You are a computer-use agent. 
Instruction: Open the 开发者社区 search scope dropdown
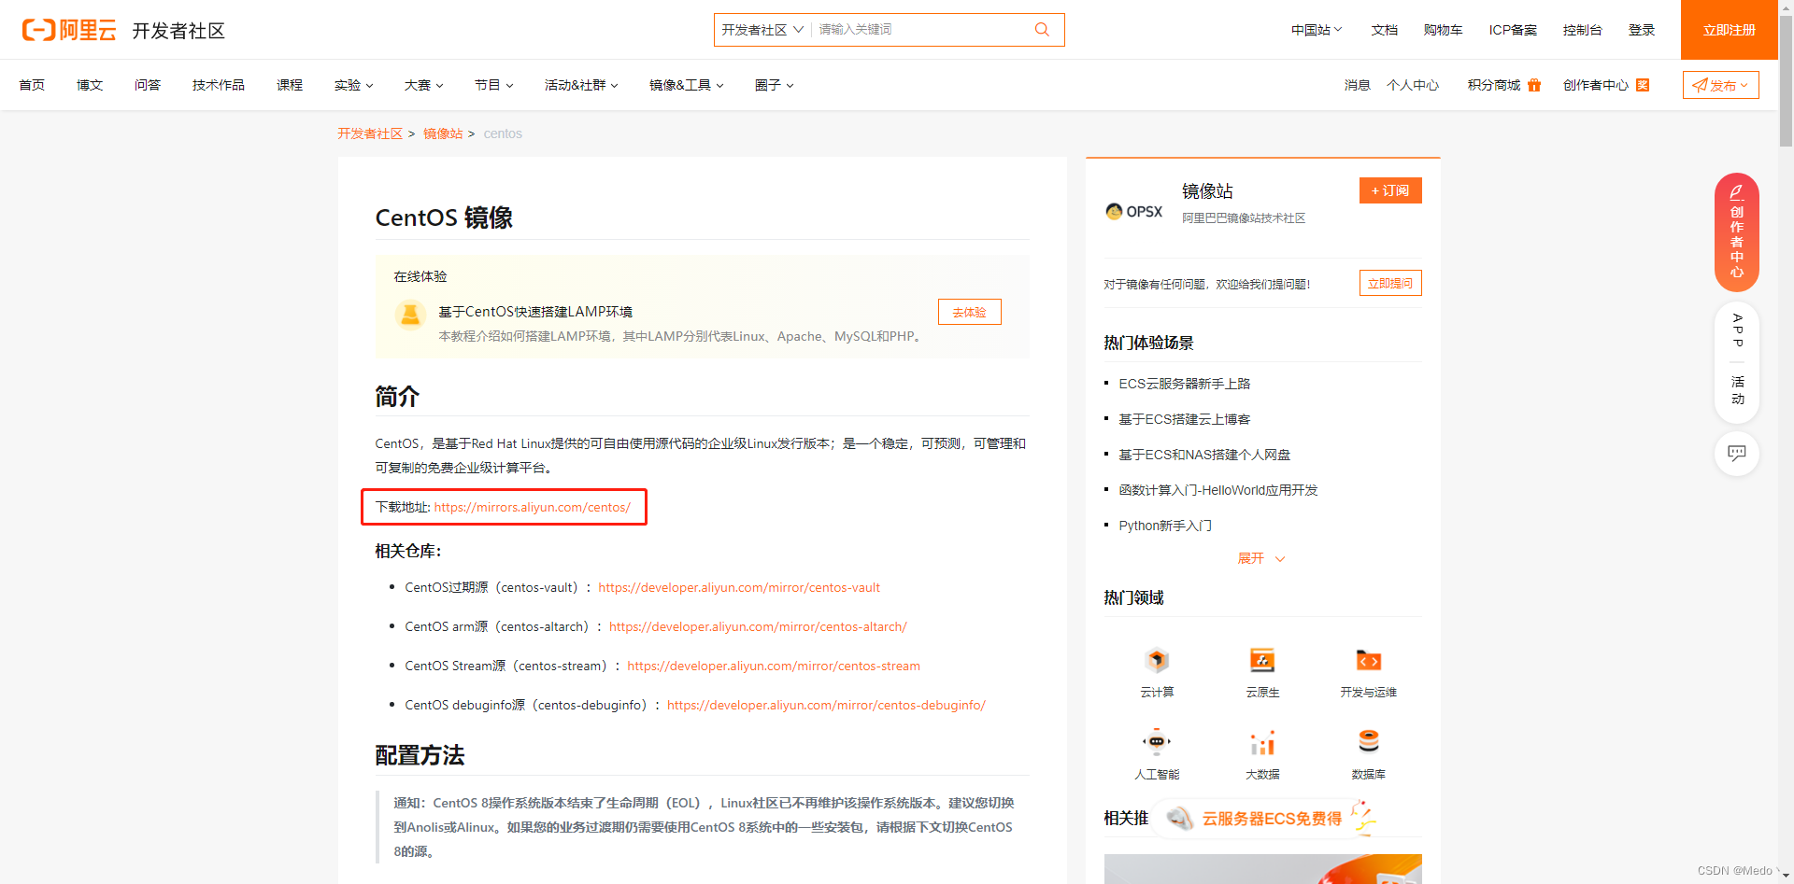(762, 30)
